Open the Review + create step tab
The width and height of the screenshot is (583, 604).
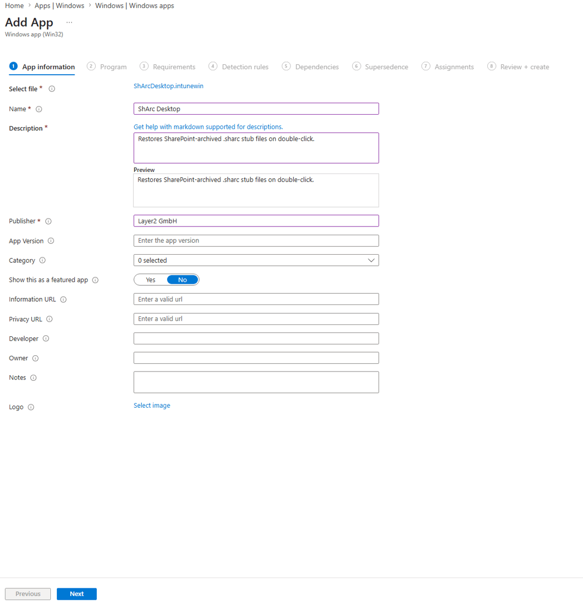(518, 67)
